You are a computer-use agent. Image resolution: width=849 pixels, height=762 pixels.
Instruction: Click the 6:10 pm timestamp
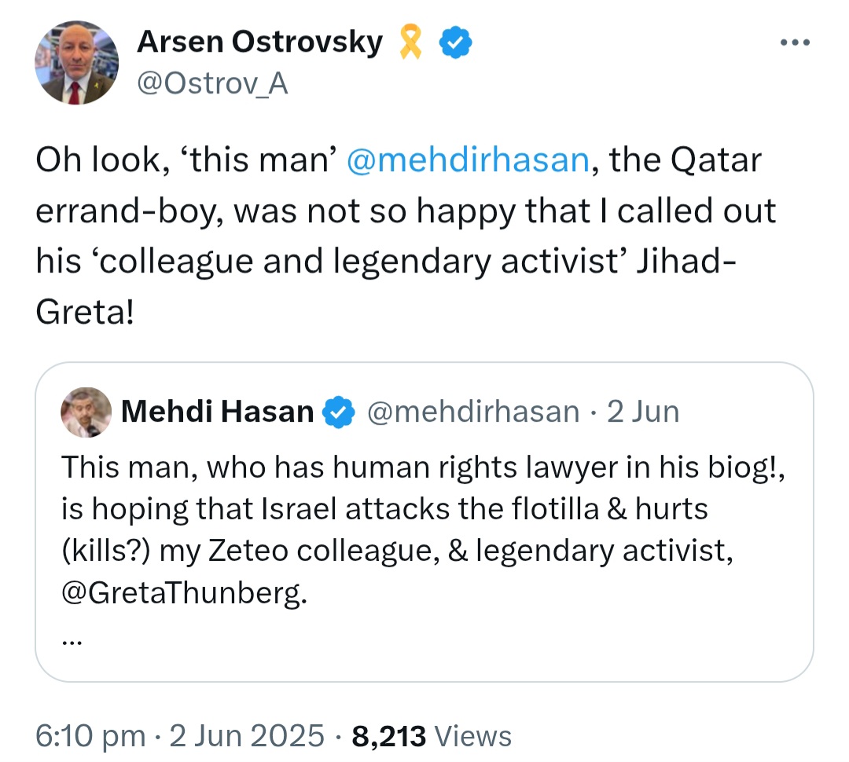click(90, 736)
